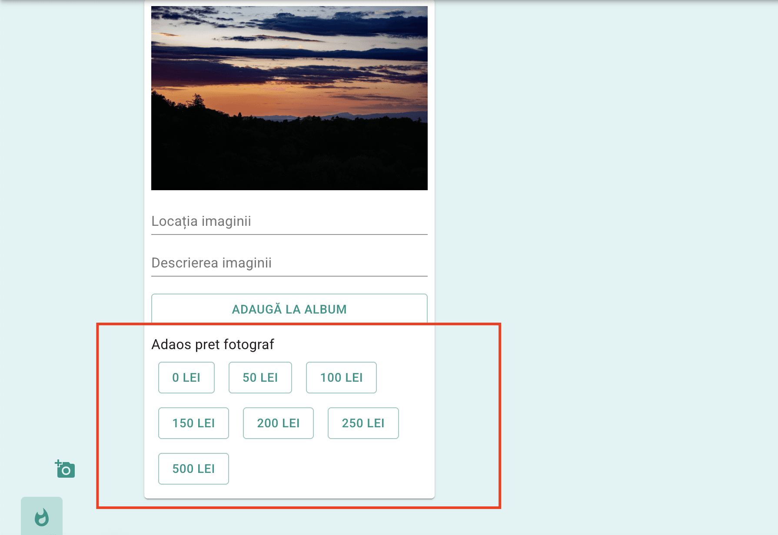Focus the Descrierea imaginii field
Viewport: 778px width, 535px height.
point(289,263)
